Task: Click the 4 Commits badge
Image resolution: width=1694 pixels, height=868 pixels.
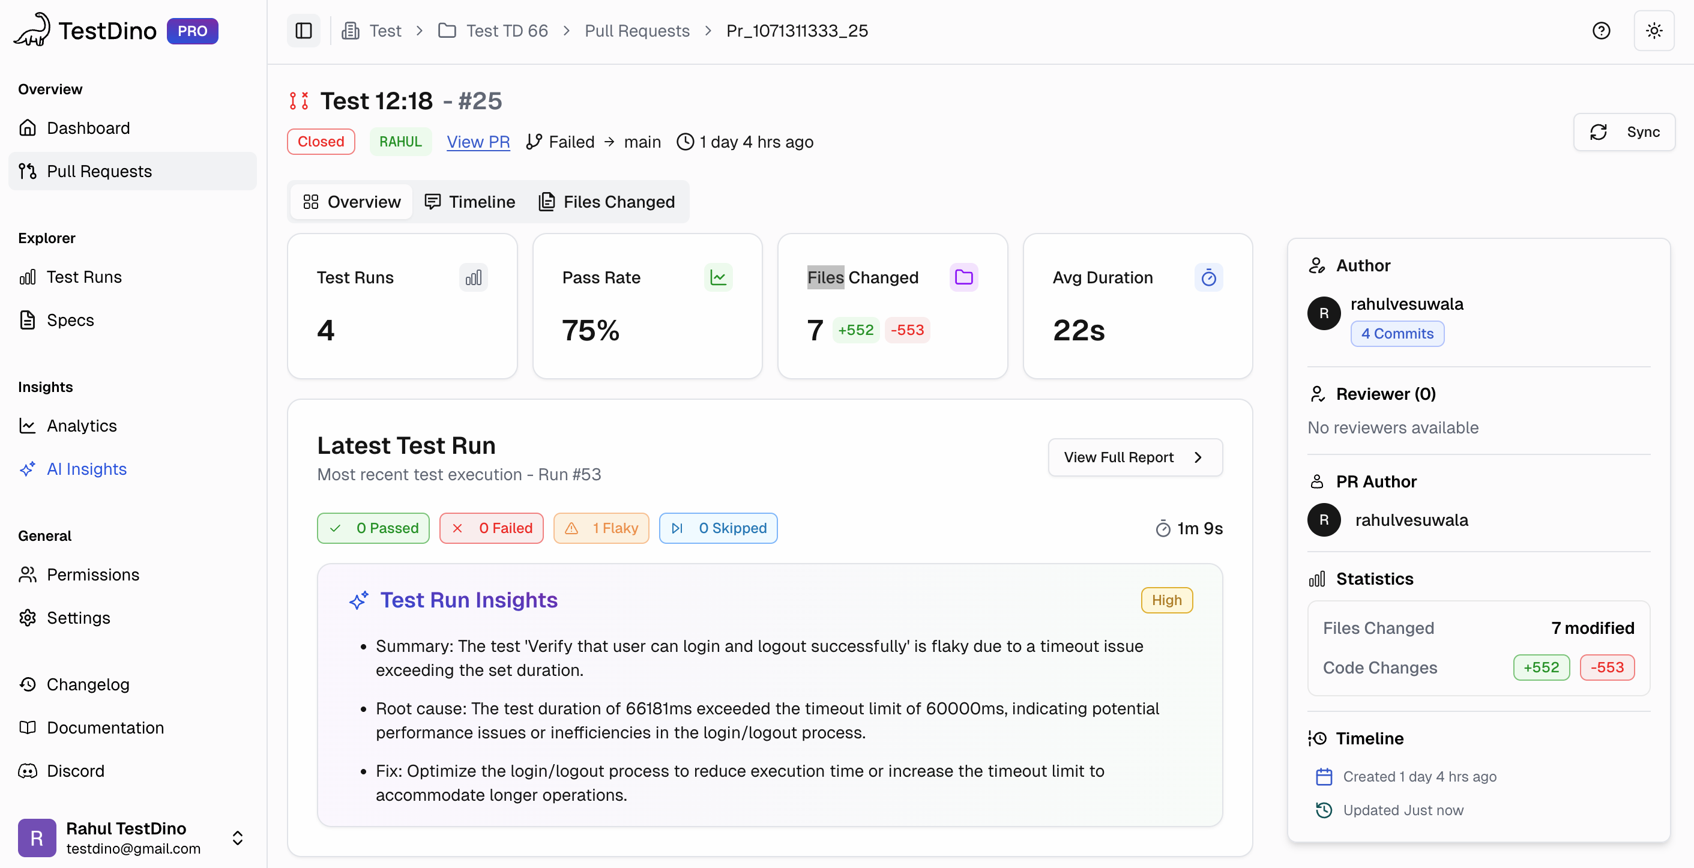Action: point(1397,333)
